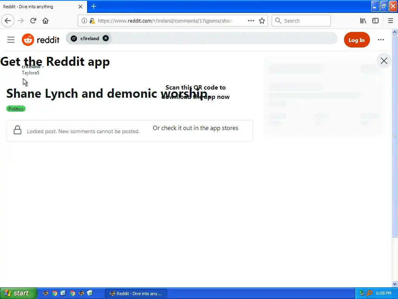Minimize the browser window
Screen dimensions: 398x299
[x=375, y=6]
